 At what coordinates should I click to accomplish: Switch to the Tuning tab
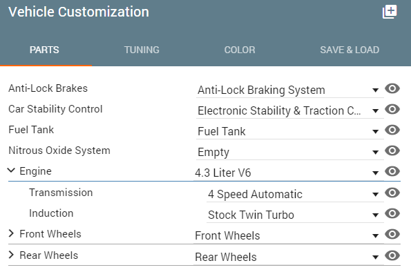pyautogui.click(x=142, y=50)
